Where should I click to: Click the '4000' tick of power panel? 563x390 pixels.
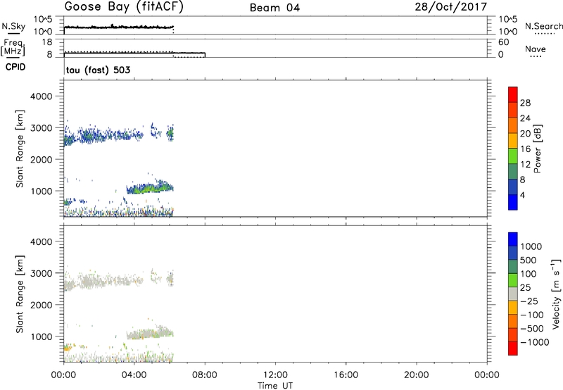[42, 96]
